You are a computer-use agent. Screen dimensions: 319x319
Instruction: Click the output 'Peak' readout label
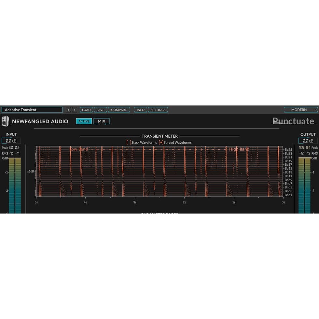point(314,148)
